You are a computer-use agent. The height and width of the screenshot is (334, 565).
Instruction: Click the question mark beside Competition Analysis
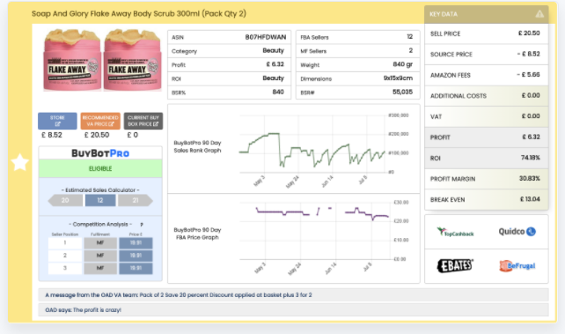142,225
